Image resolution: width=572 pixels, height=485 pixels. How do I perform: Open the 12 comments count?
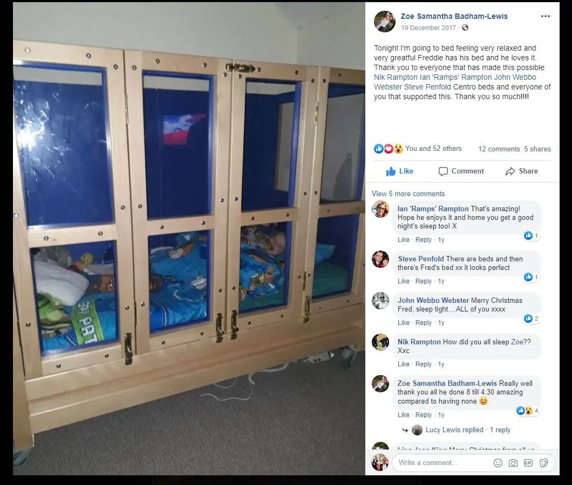pyautogui.click(x=499, y=149)
